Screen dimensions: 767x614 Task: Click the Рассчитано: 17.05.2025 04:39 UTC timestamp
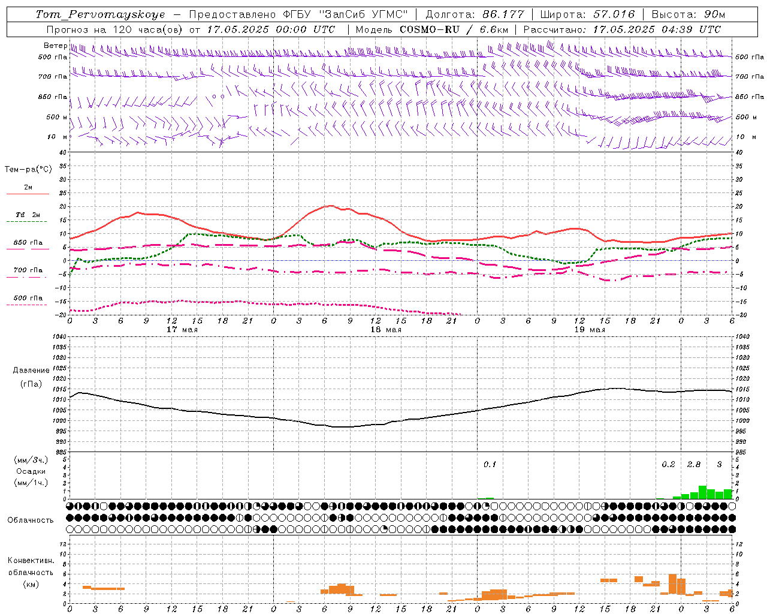tap(622, 29)
